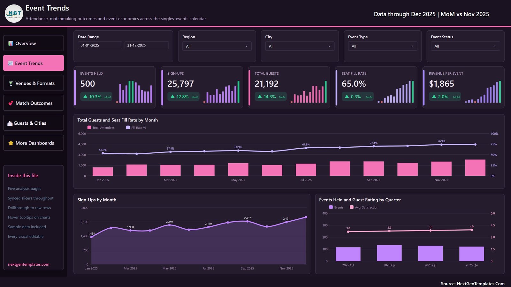Image resolution: width=511 pixels, height=287 pixels.
Task: Click the 21,192 total guests value
Action: (267, 84)
